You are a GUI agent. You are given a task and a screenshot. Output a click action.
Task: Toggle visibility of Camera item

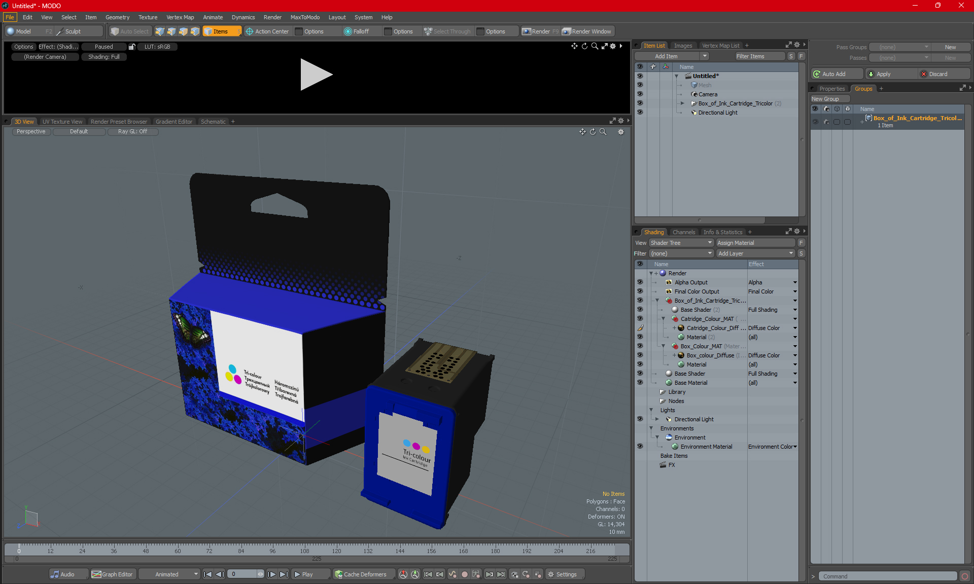click(640, 94)
